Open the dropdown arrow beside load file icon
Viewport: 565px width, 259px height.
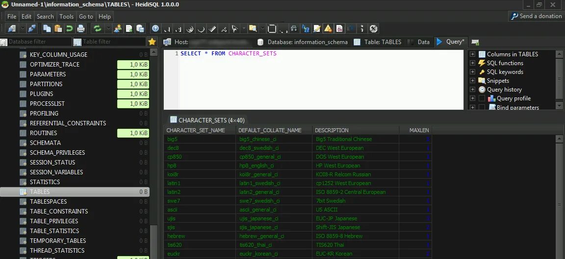[x=262, y=29]
